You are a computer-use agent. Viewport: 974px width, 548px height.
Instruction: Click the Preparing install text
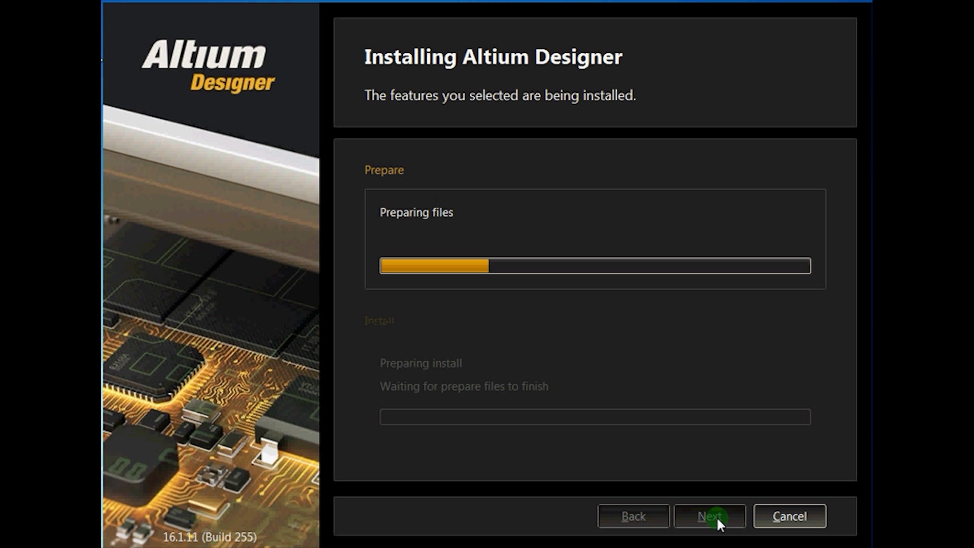(x=421, y=363)
